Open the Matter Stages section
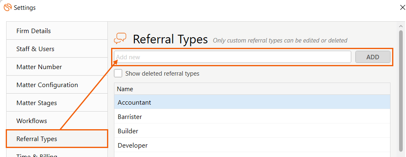The image size is (406, 157). [57, 103]
